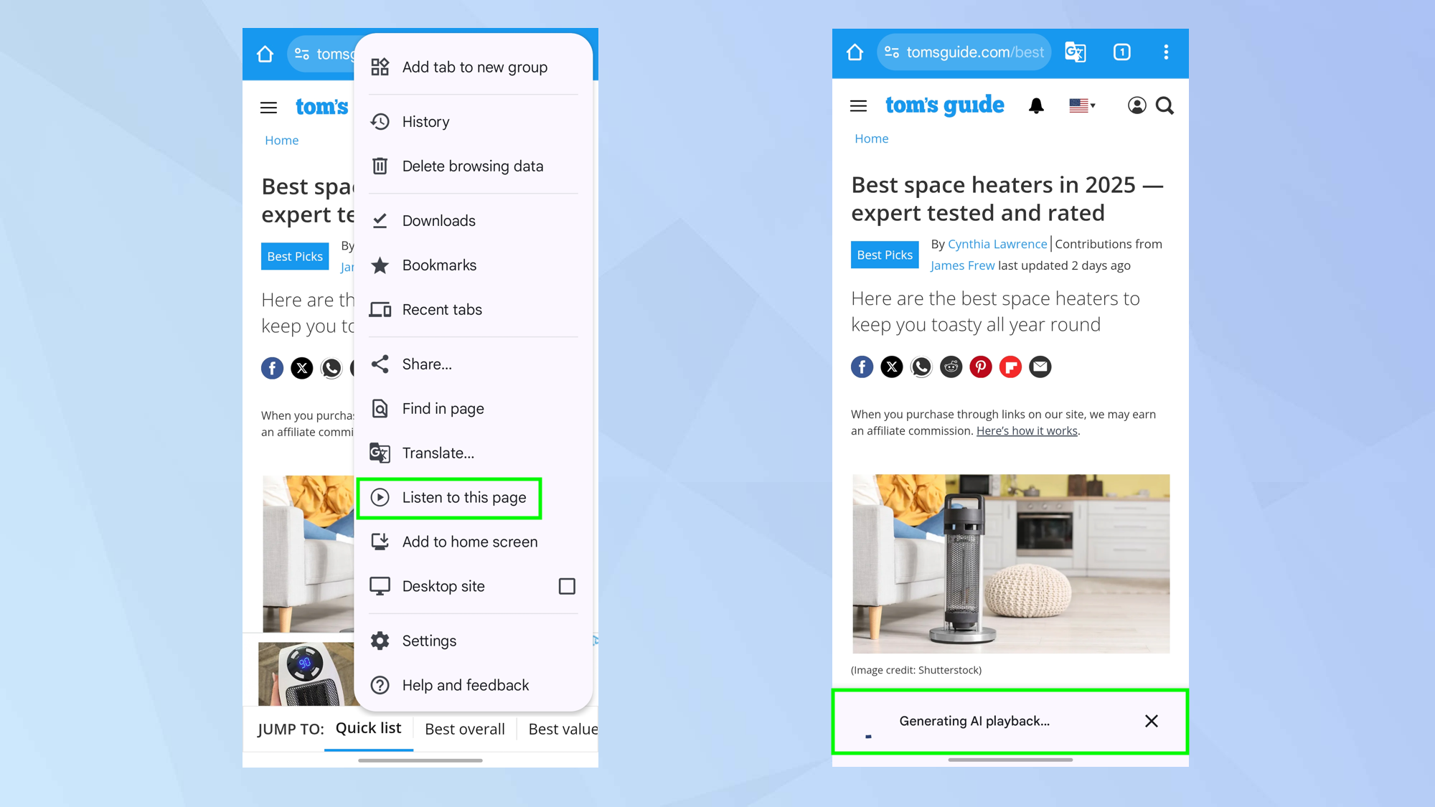Screen dimensions: 1435x807
Task: Select "Listen to this page" from the menu
Action: [x=449, y=497]
